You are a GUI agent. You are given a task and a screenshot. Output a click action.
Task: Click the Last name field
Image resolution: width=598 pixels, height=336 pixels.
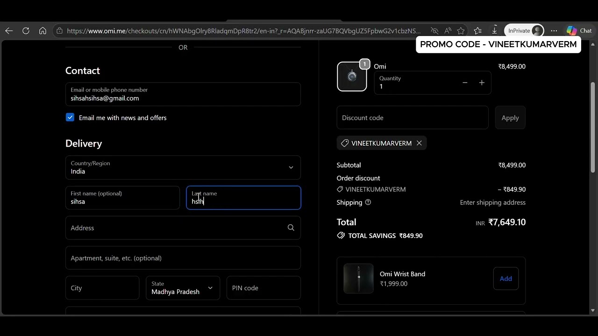pyautogui.click(x=243, y=198)
